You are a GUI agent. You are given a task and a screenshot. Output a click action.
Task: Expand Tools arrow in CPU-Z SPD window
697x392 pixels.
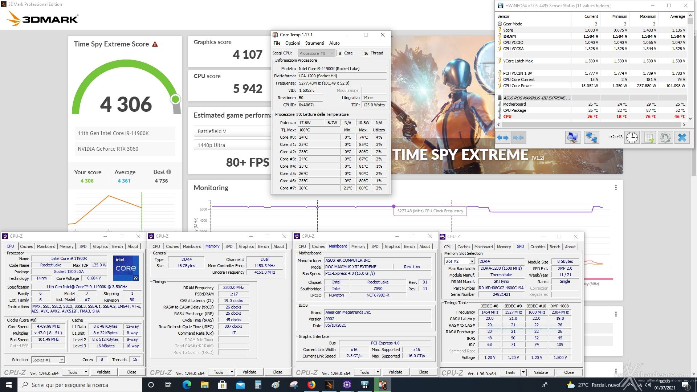(523, 372)
